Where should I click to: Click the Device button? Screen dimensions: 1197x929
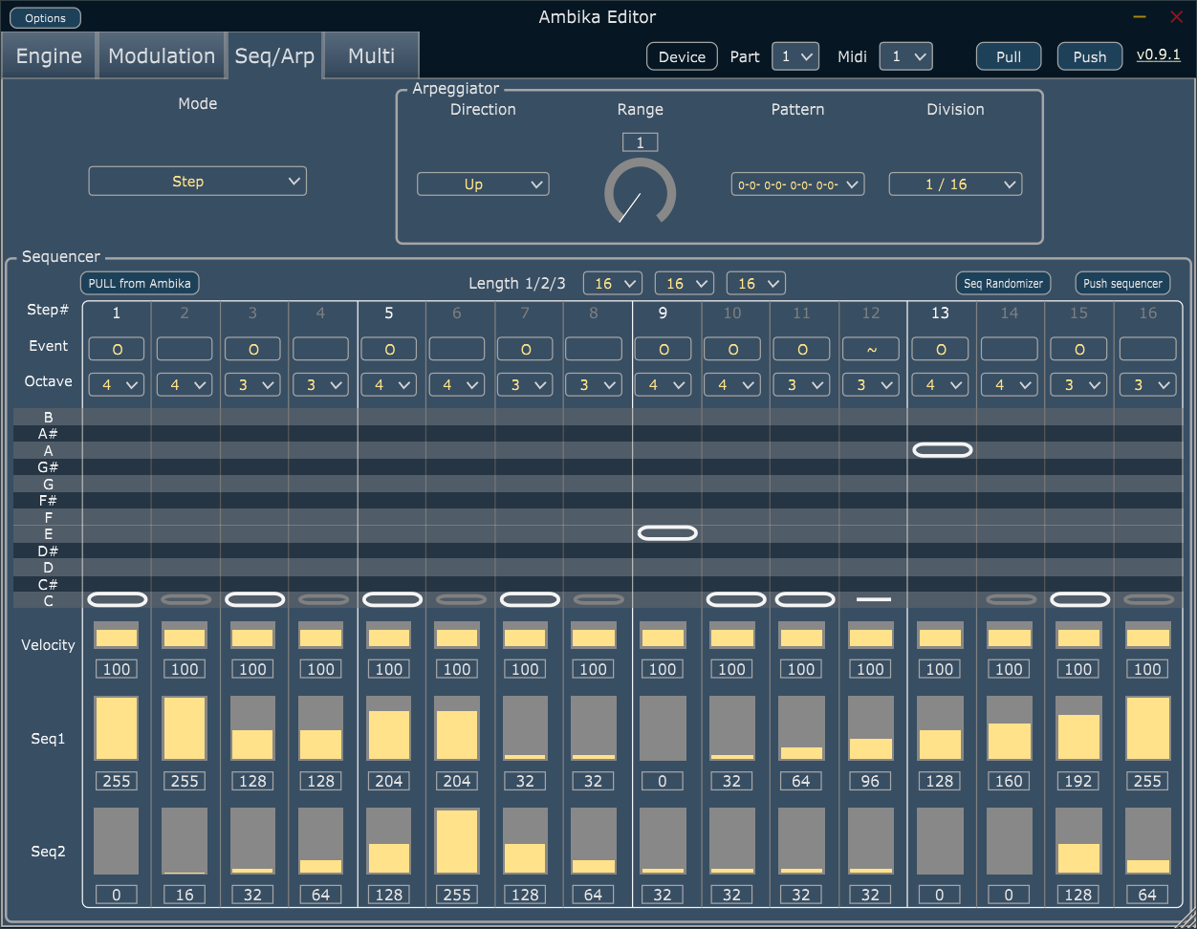[x=682, y=56]
